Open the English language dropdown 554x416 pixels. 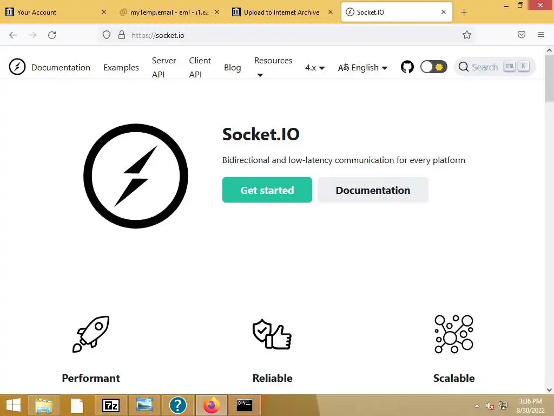pyautogui.click(x=363, y=68)
